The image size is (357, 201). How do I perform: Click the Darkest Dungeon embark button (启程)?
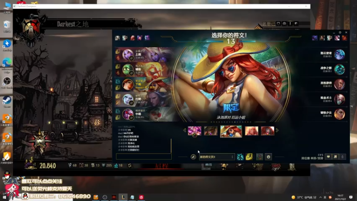pyautogui.click(x=162, y=166)
